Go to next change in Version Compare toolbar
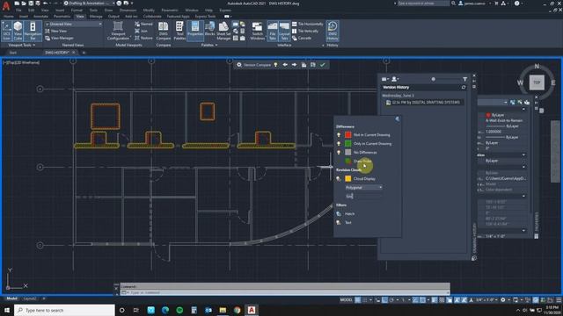The height and width of the screenshot is (316, 563). point(295,65)
